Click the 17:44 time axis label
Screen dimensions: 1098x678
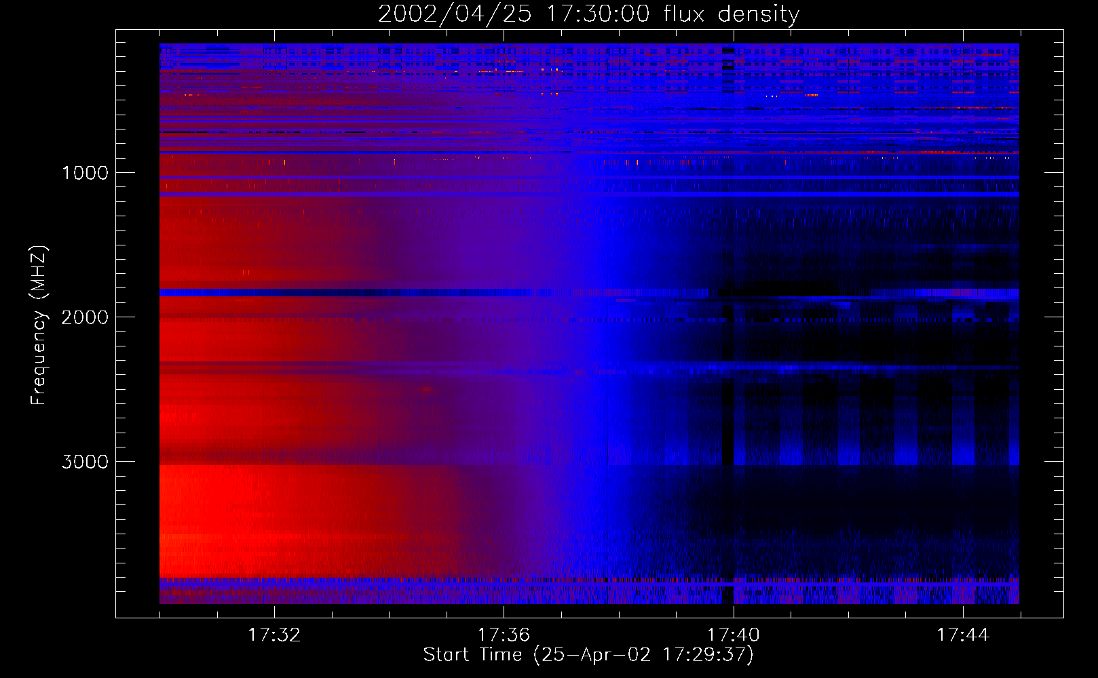(x=963, y=635)
